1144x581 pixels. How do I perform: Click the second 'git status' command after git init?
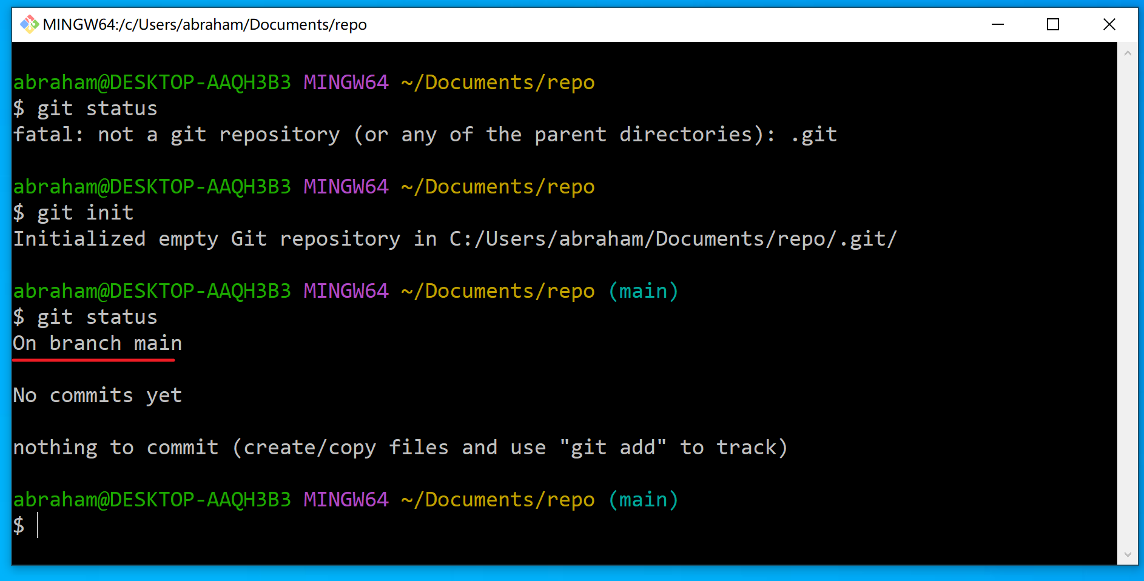pos(86,317)
